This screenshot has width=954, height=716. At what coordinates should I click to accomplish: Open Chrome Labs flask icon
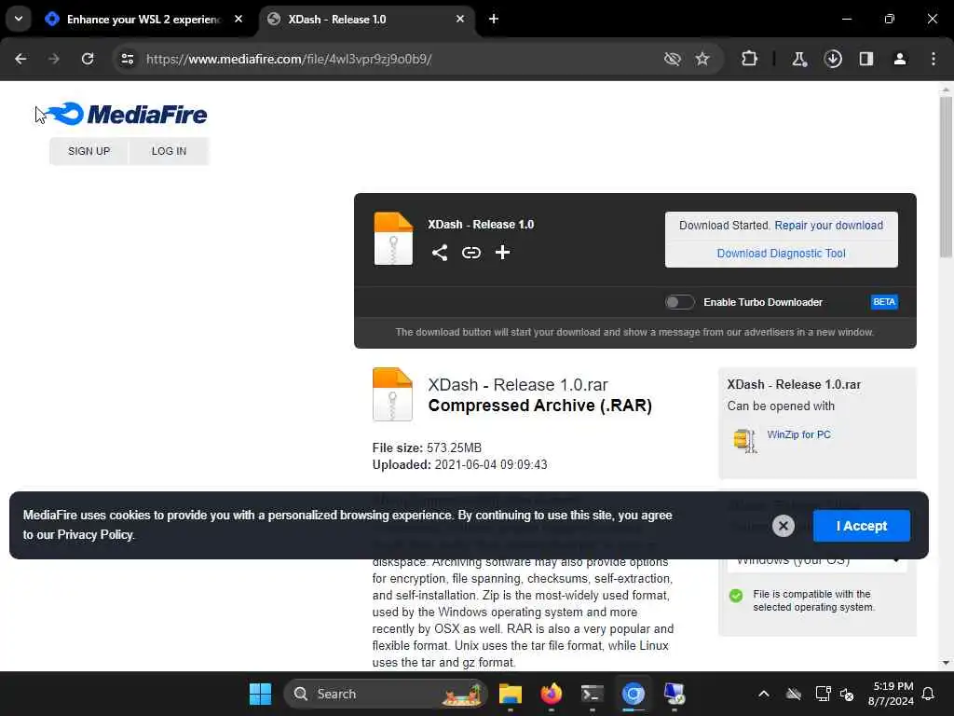(x=798, y=59)
